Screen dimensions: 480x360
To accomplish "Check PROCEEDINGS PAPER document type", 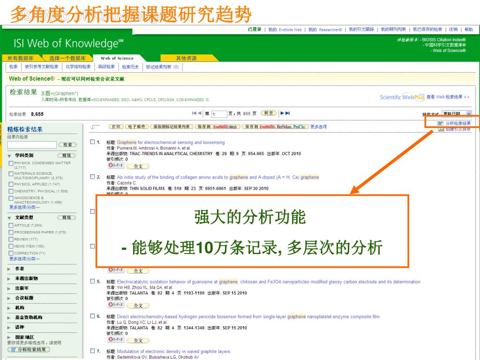I will 11,232.
